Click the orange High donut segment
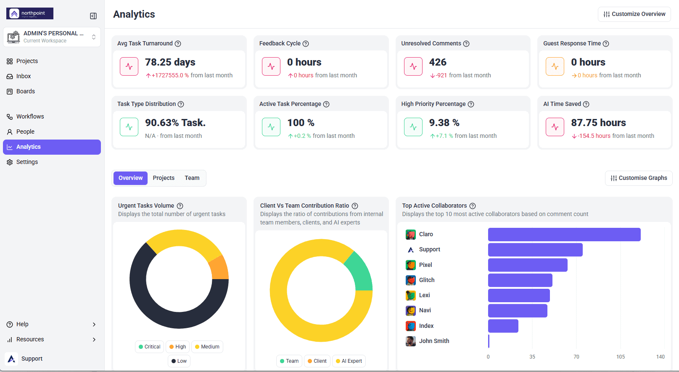This screenshot has width=679, height=372. click(x=219, y=269)
